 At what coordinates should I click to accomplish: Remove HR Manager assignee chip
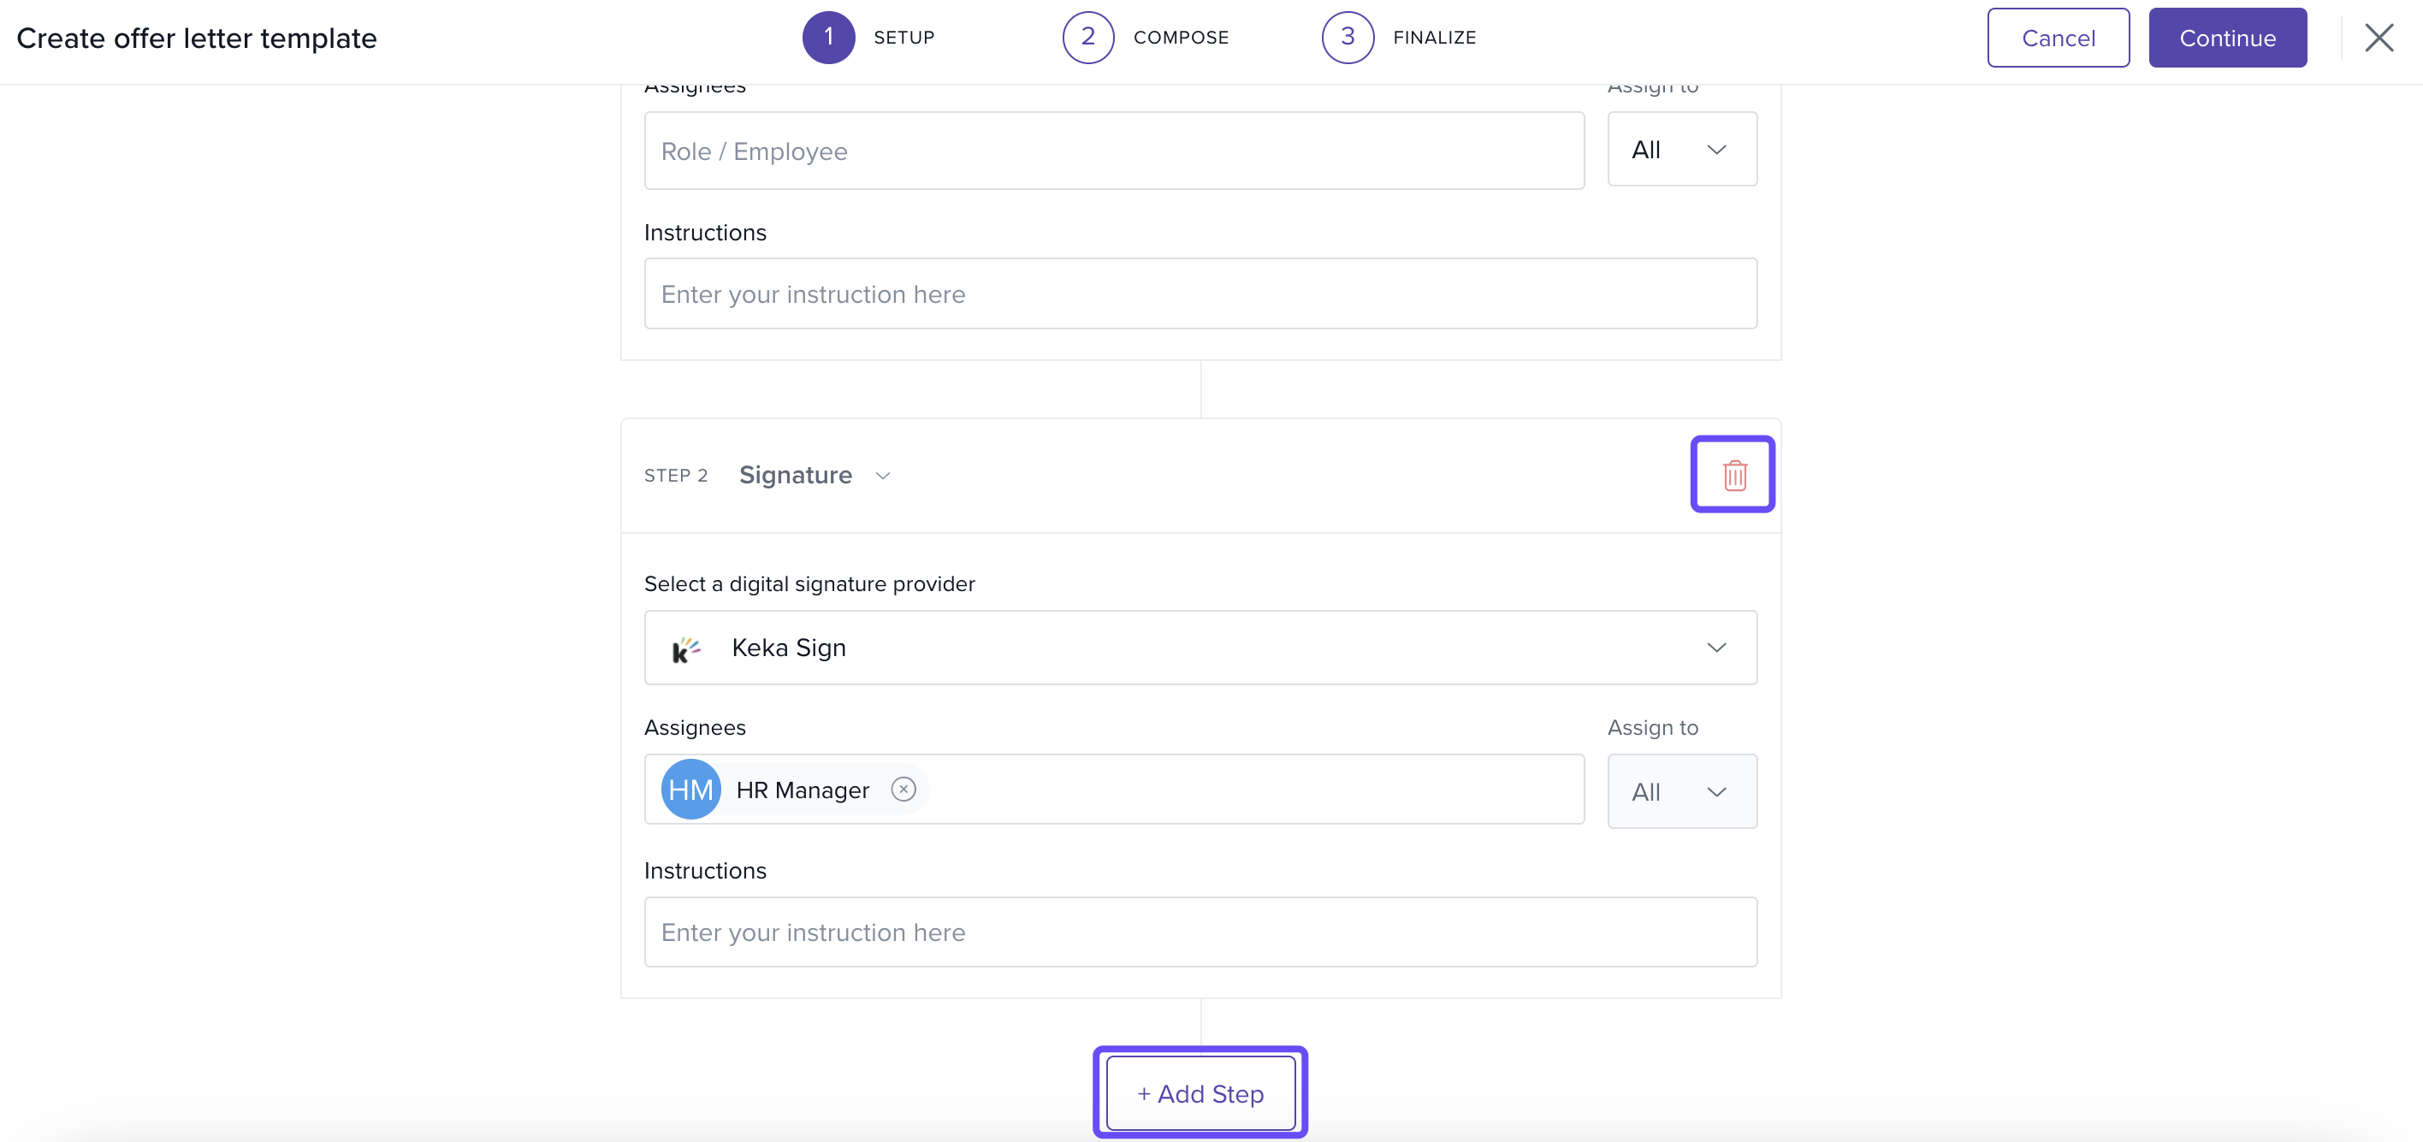point(903,790)
